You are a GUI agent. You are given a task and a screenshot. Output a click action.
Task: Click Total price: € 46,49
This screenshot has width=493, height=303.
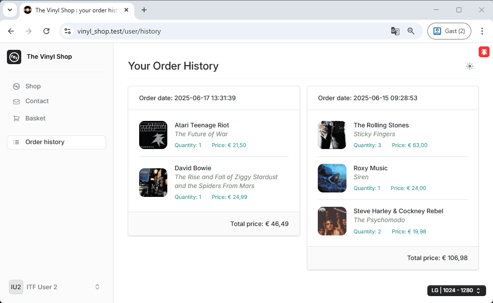(x=260, y=224)
